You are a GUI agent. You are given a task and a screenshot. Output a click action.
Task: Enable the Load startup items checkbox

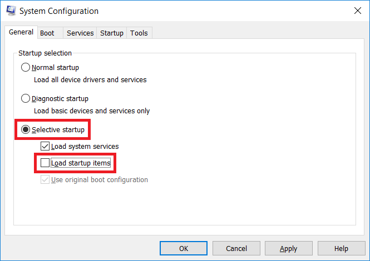pos(45,163)
